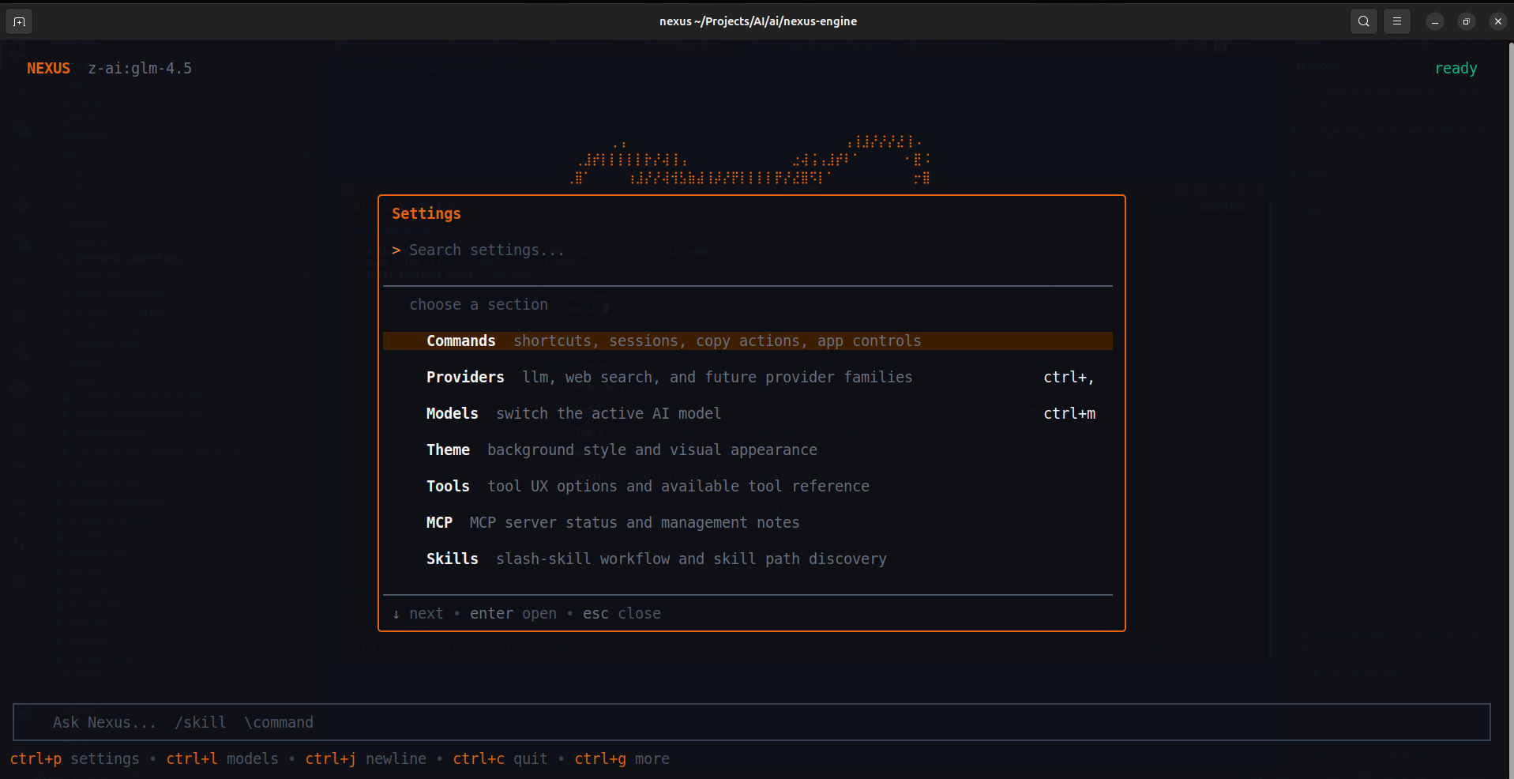Click the /skill hint in prompt
1514x779 pixels.
pyautogui.click(x=201, y=722)
